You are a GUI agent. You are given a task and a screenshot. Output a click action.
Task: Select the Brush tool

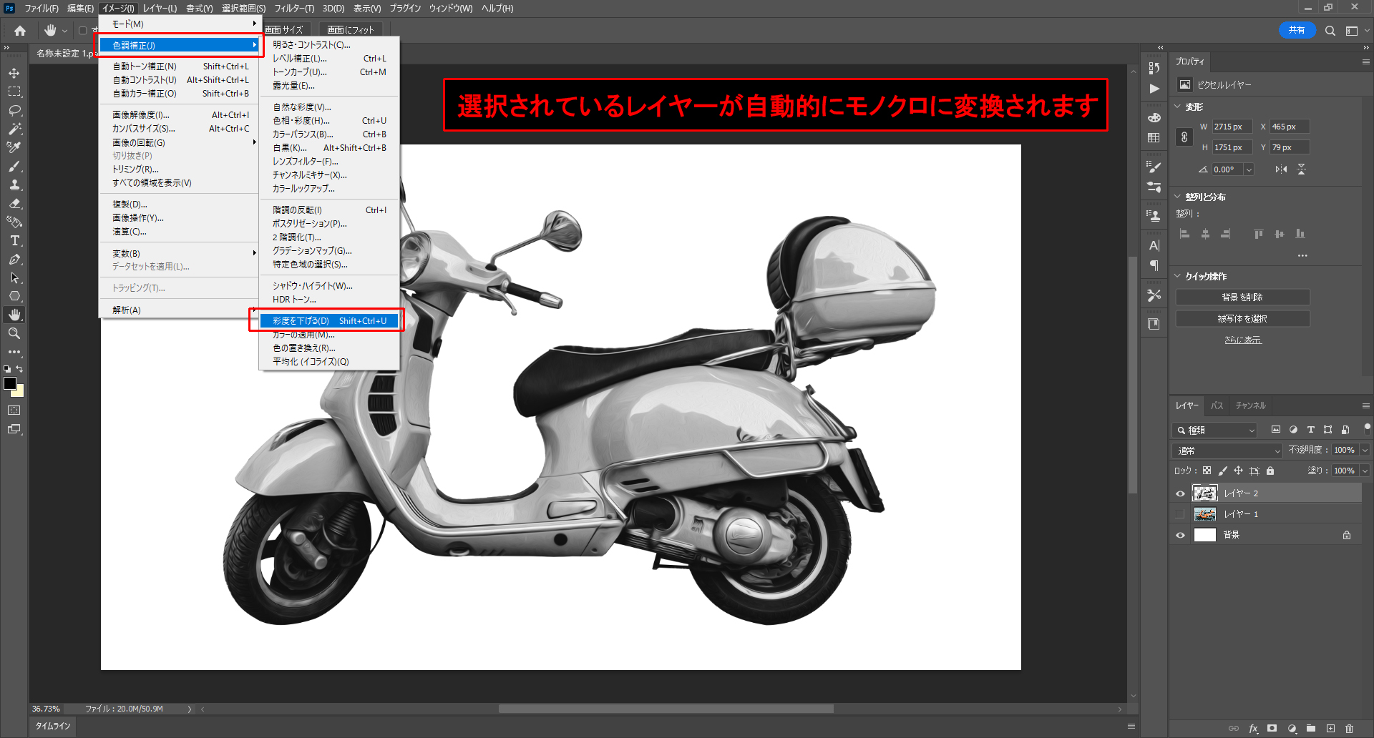[14, 166]
